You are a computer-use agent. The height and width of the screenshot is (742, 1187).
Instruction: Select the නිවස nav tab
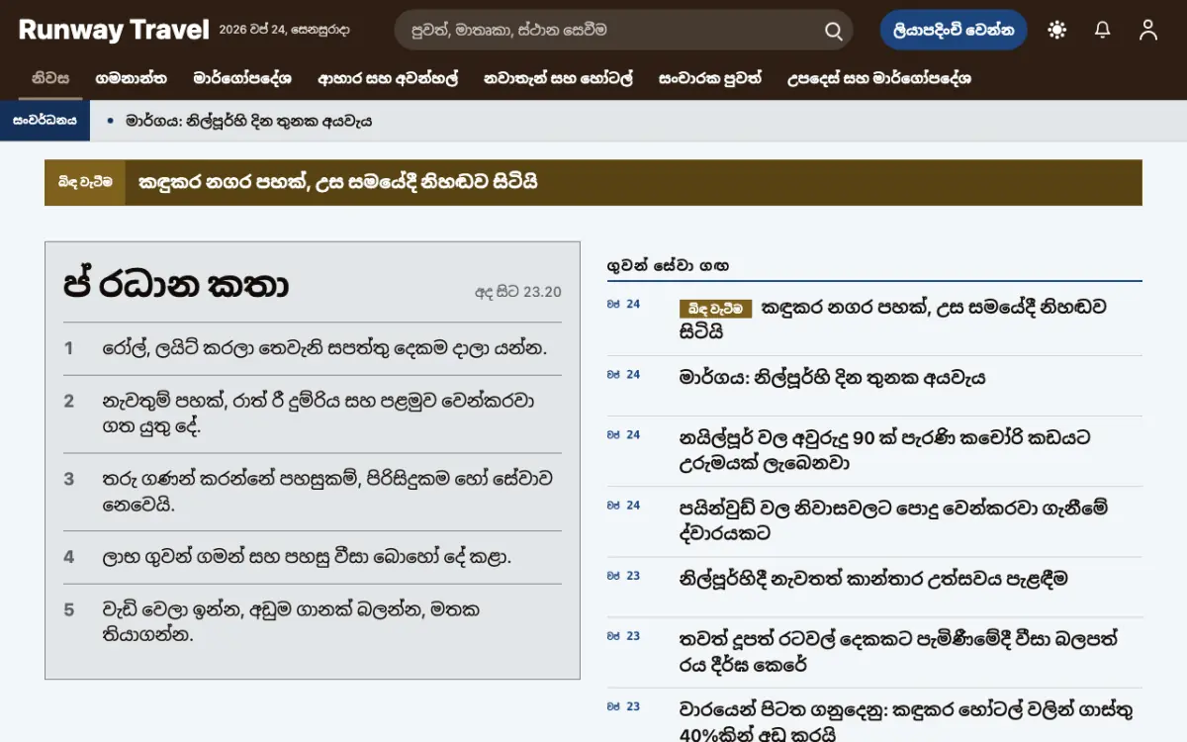(x=50, y=78)
